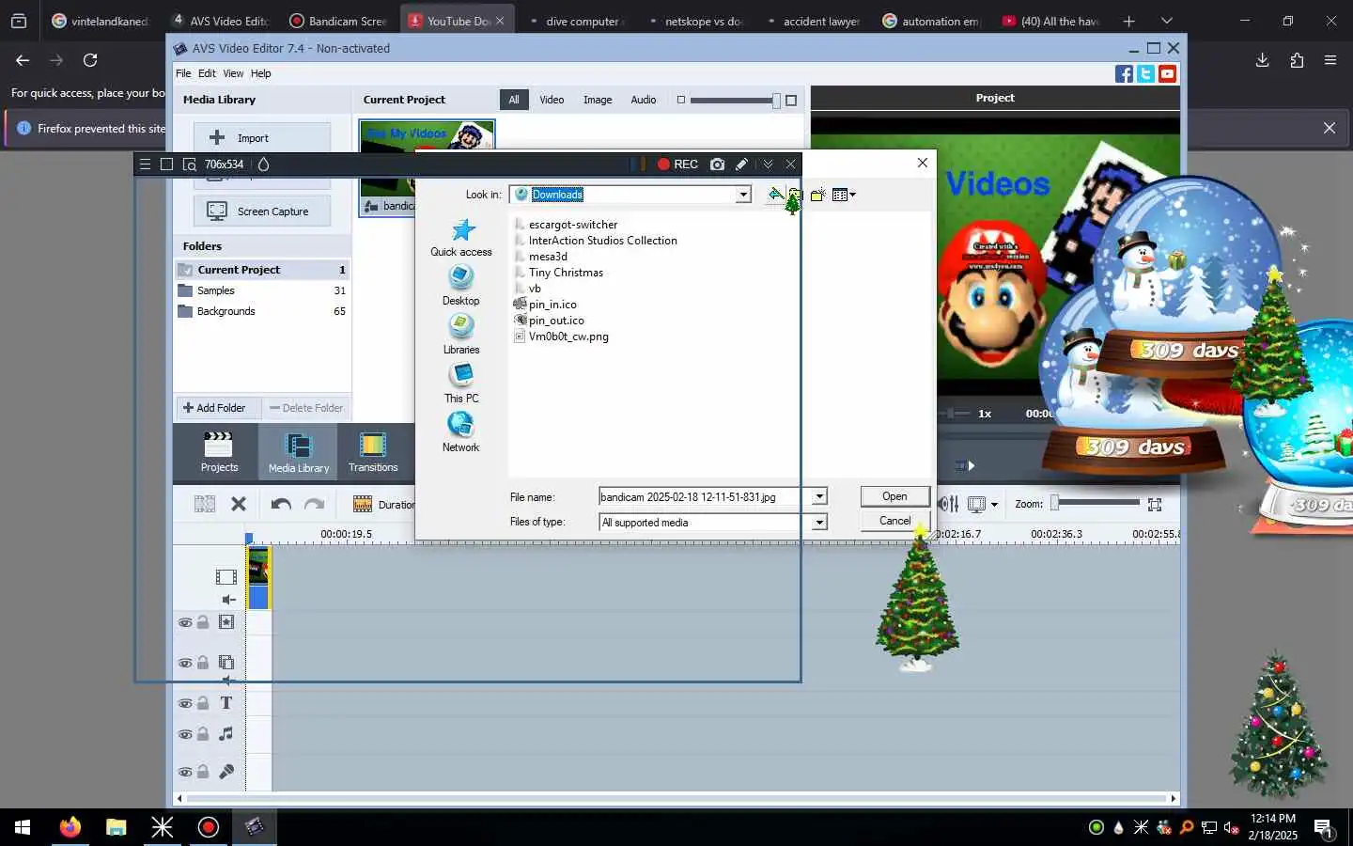Adjust the timeline Zoom slider

coord(1095,504)
